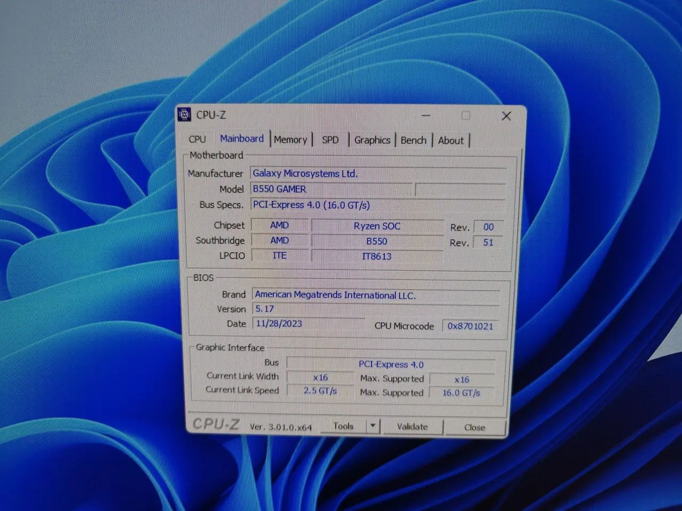Click the LPCIO value IT8613
Screen dimensions: 682x511
point(377,256)
